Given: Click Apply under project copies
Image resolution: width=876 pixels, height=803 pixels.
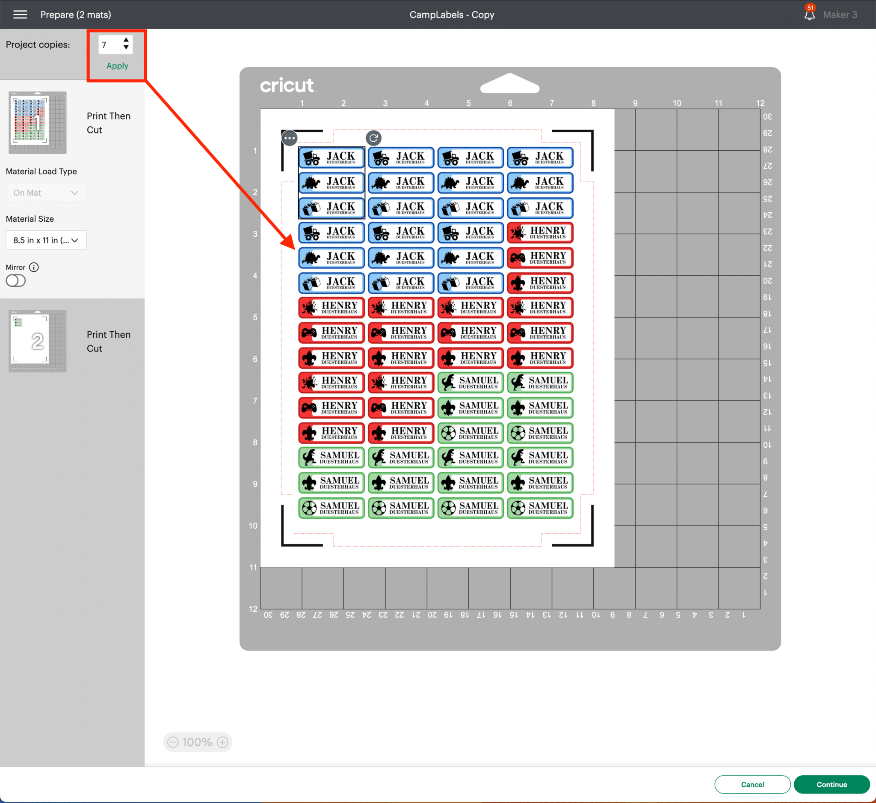Looking at the screenshot, I should 117,65.
